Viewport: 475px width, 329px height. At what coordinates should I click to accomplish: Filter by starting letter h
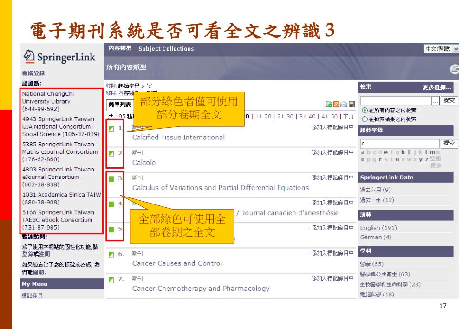(x=403, y=152)
